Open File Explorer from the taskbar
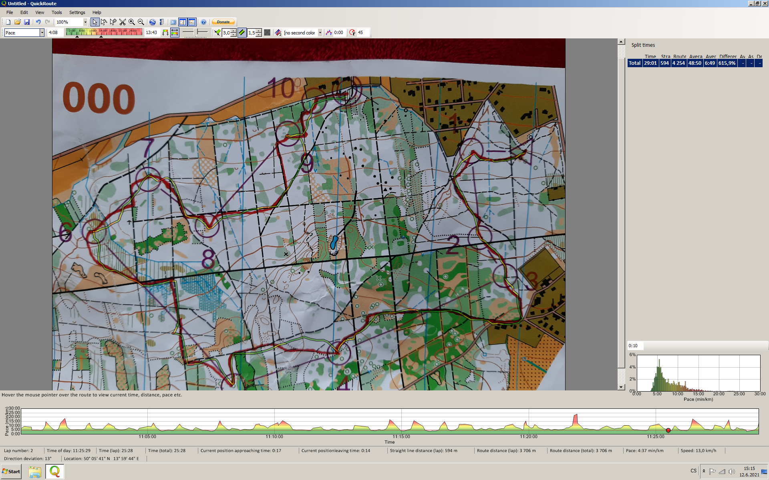The height and width of the screenshot is (480, 769). (x=35, y=472)
